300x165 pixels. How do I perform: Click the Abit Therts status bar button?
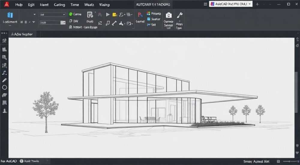(x=29, y=161)
